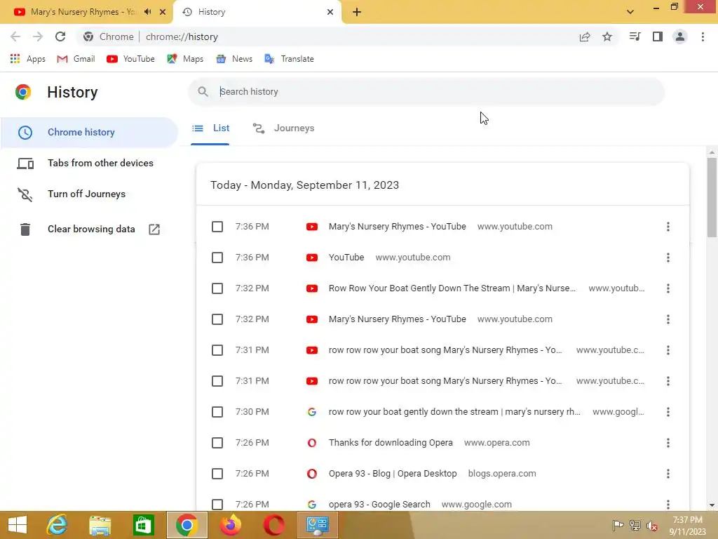The width and height of the screenshot is (718, 539).
Task: Click the browser back arrow
Action: 15,36
